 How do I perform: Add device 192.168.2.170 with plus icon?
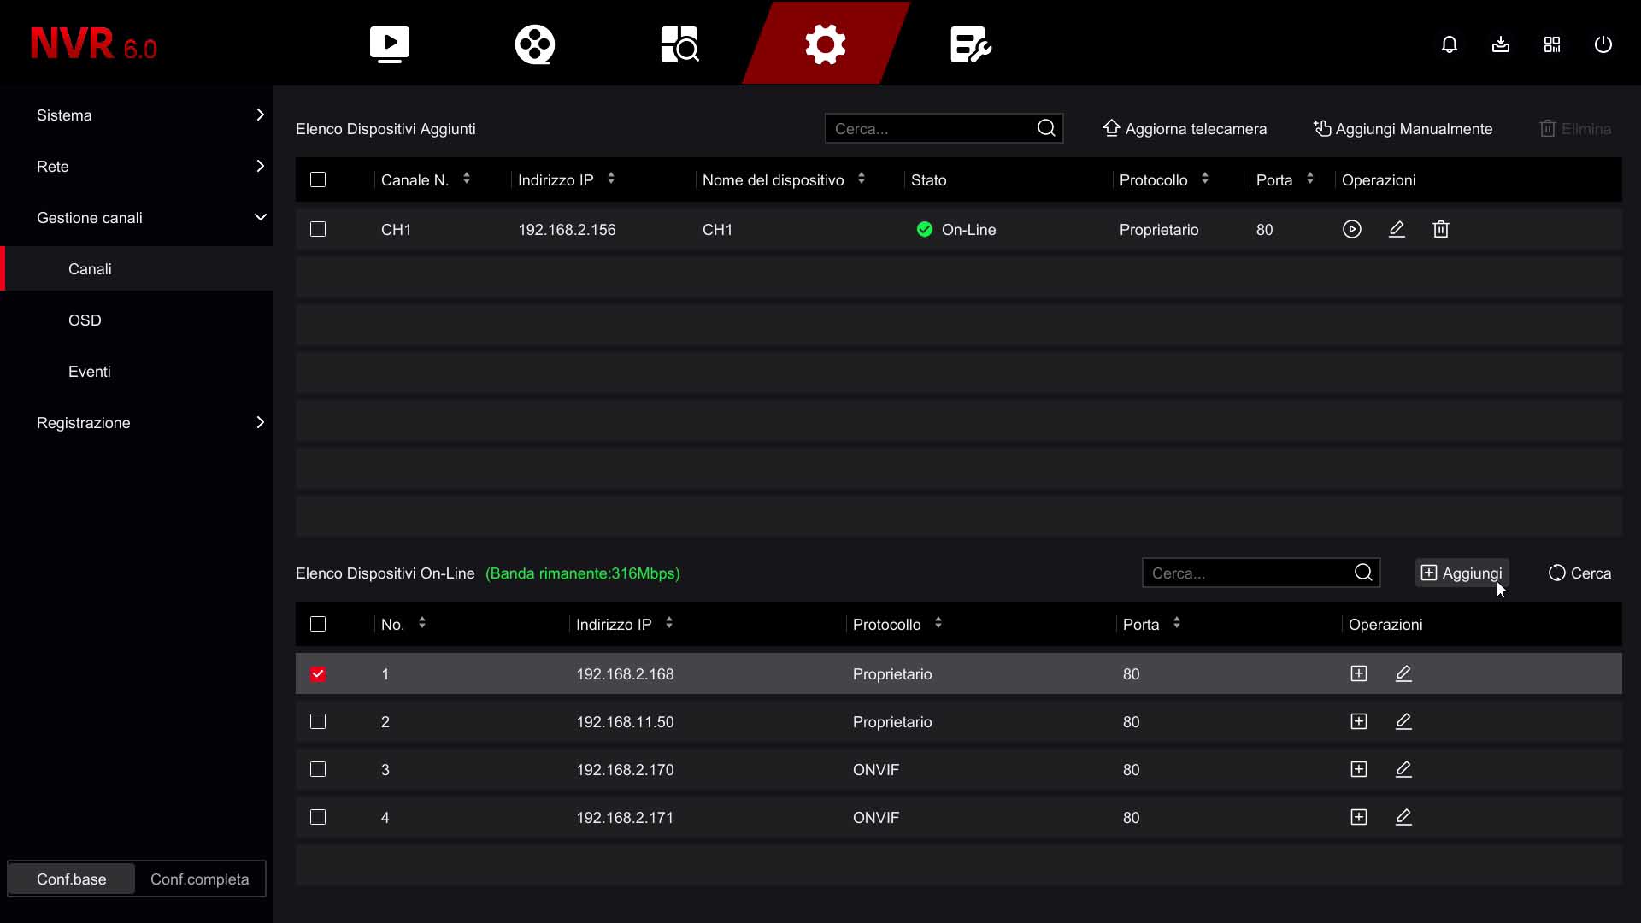(1359, 769)
